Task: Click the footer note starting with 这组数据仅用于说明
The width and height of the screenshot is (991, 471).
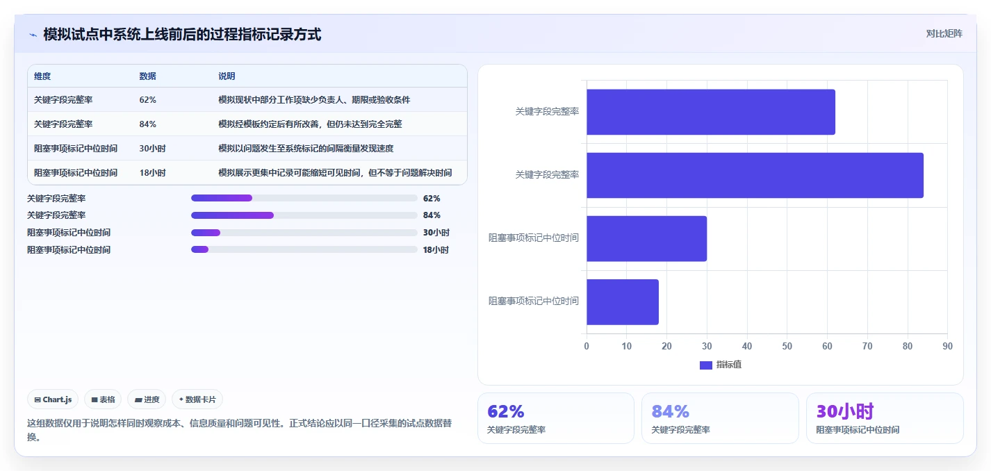Action: click(x=240, y=430)
